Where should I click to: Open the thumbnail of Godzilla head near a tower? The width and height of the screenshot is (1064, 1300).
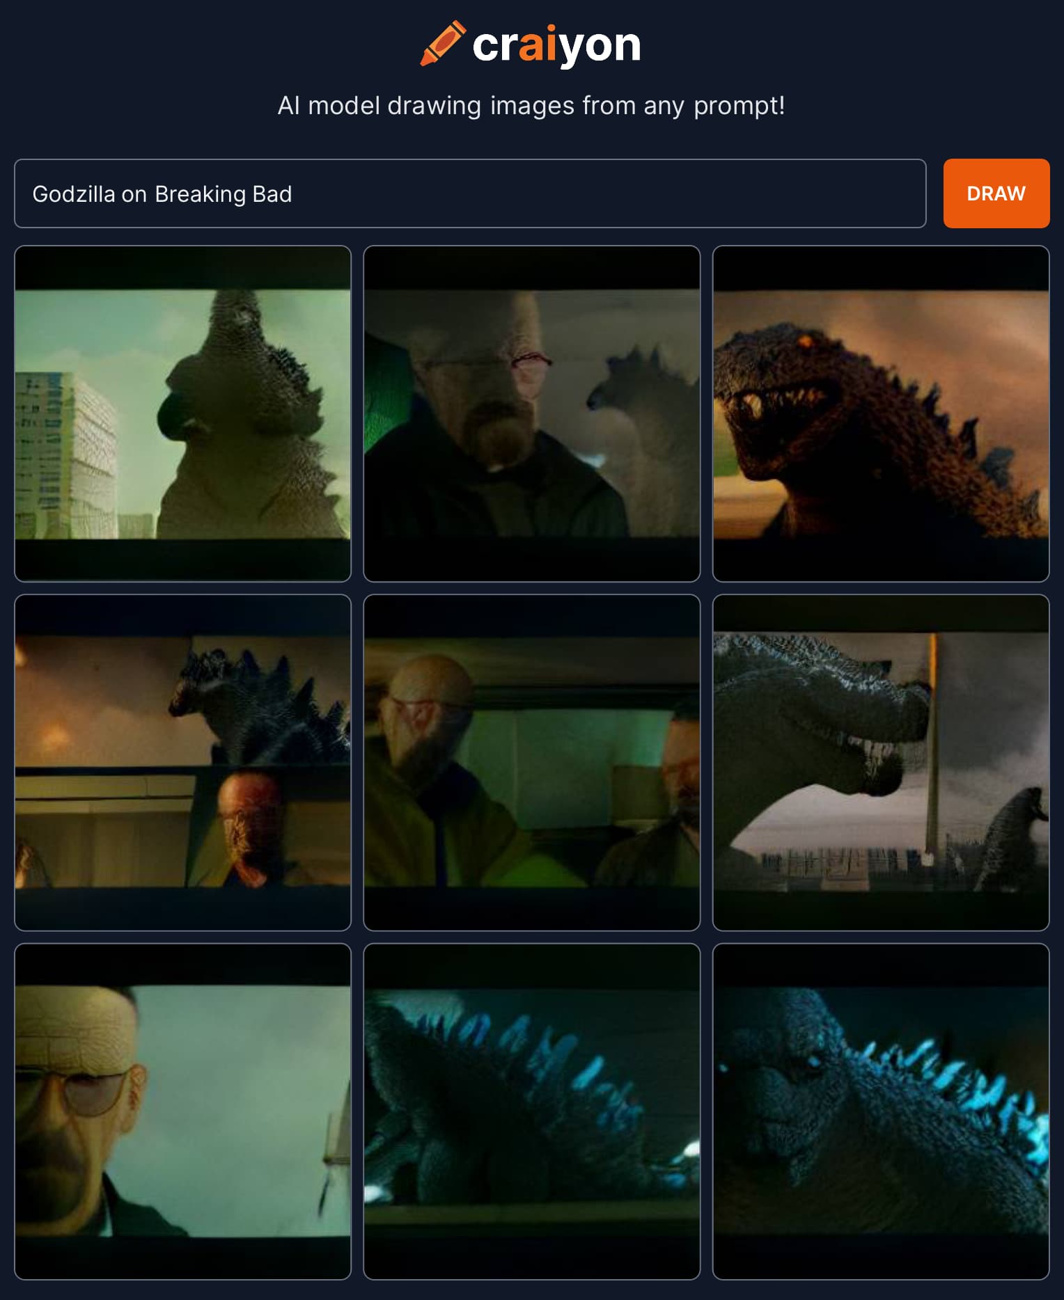(x=881, y=763)
